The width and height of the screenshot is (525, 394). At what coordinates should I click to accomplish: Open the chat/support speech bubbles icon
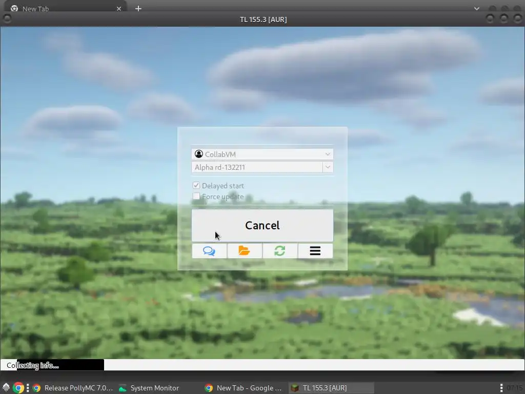point(209,250)
